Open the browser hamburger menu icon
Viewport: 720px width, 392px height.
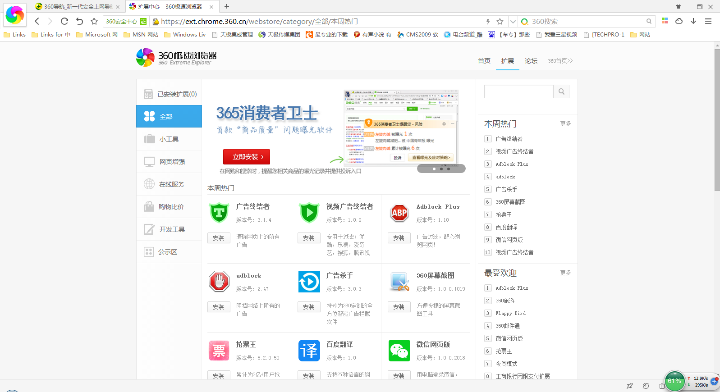pos(708,21)
